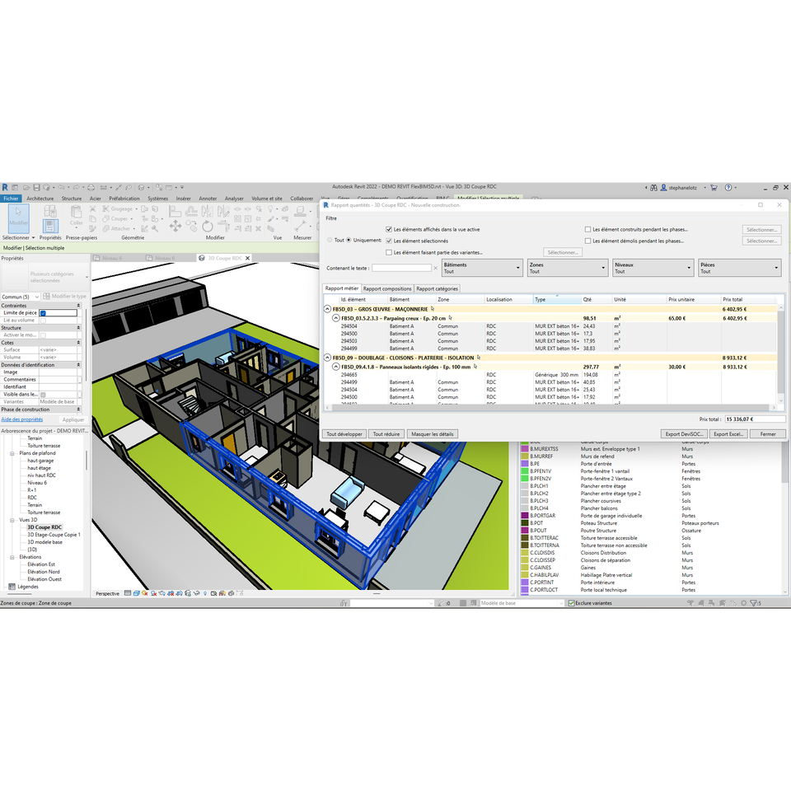
Task: Click the user account stephanelotz icon
Action: pos(664,188)
